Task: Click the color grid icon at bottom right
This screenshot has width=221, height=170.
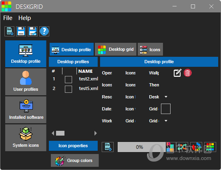Action: (x=210, y=147)
